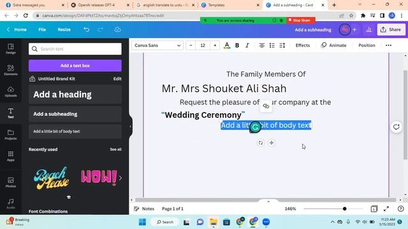
Task: Insert a little bit of body text style
Action: (x=75, y=132)
